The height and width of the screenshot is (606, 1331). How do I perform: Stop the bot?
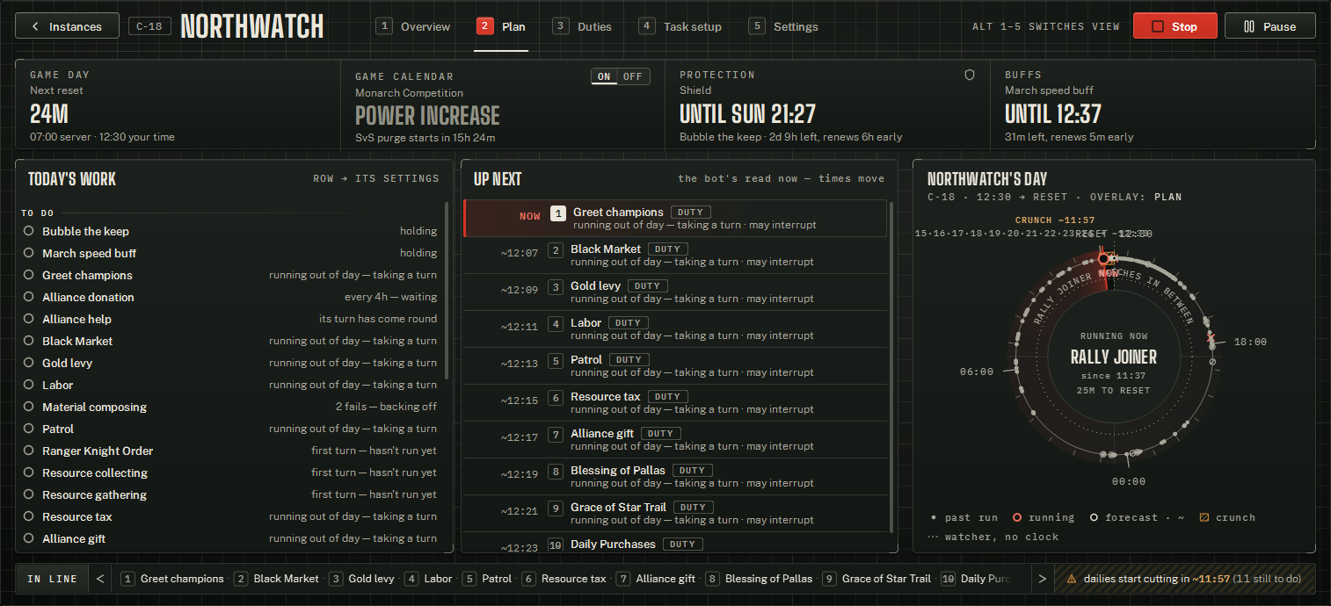pyautogui.click(x=1175, y=26)
